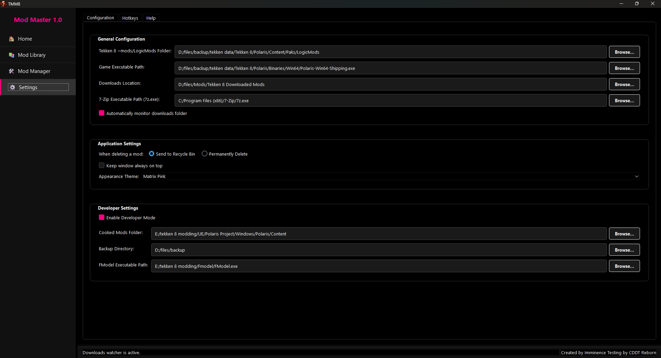Browse for the 7-Zip executable
This screenshot has height=358, width=661.
[x=624, y=100]
